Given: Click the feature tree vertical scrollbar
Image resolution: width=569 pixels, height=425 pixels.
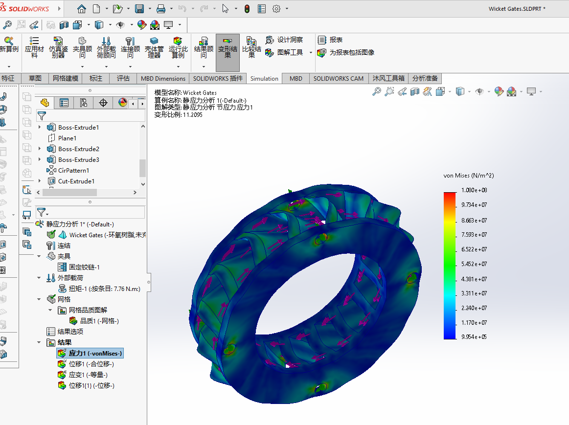Looking at the screenshot, I should tap(142, 168).
